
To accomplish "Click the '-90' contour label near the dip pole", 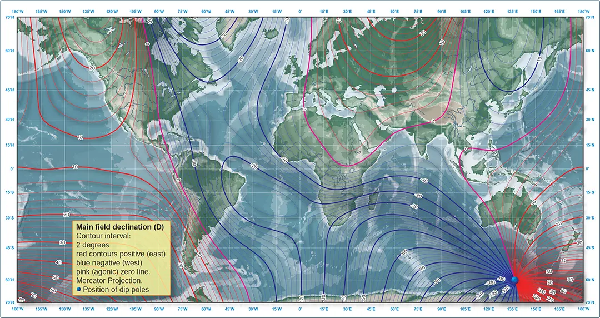I will 501,279.
